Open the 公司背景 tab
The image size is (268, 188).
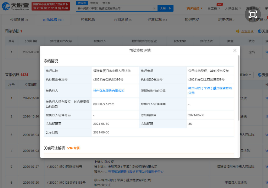tap(19, 20)
